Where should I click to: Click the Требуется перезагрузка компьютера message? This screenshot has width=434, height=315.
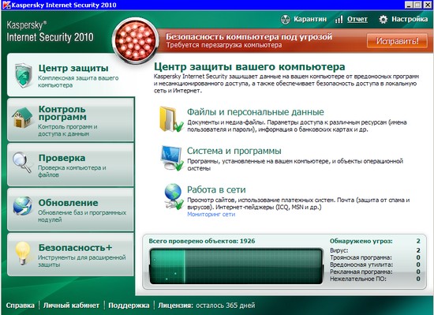point(224,45)
